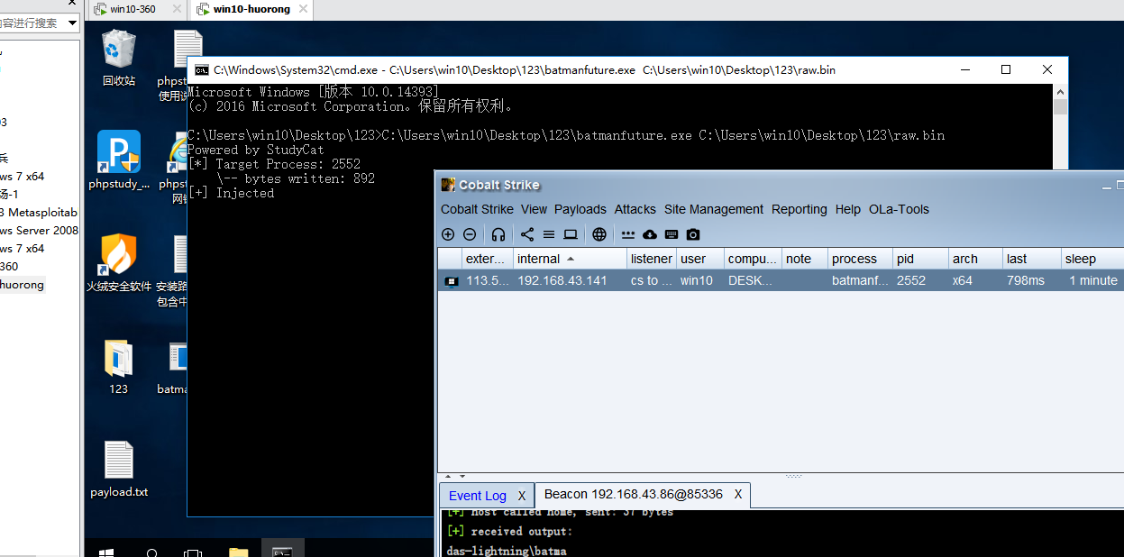This screenshot has height=557, width=1124.
Task: Click the search input in the VM library
Action: [x=33, y=23]
